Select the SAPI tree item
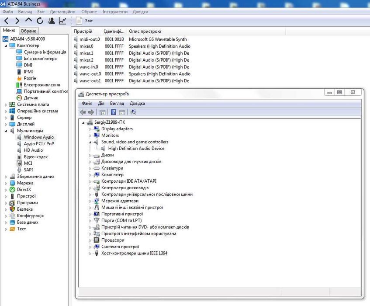This screenshot has height=306, width=370. point(28,170)
